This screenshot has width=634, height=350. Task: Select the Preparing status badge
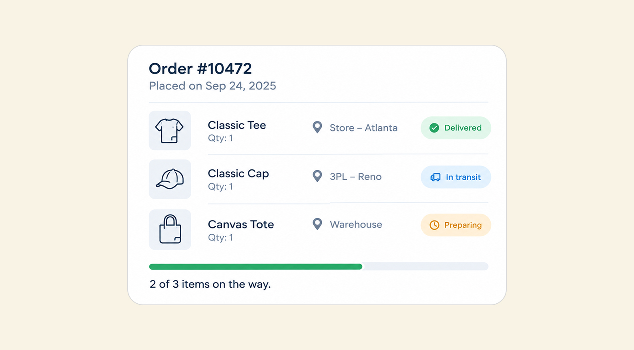pyautogui.click(x=455, y=225)
